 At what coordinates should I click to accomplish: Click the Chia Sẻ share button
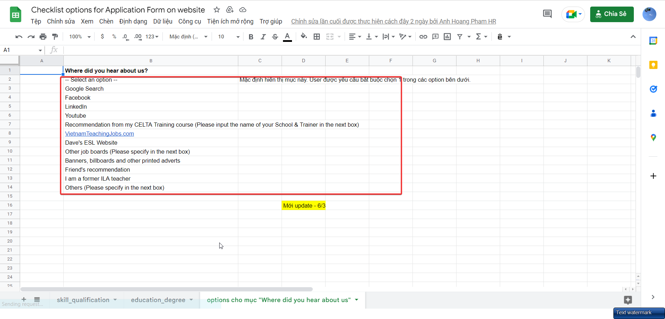612,14
